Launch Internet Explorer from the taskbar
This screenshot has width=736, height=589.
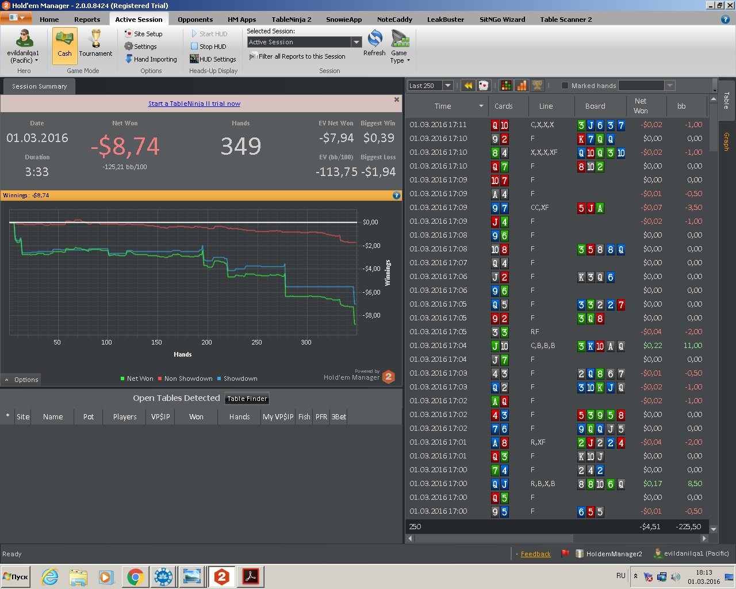(x=50, y=576)
